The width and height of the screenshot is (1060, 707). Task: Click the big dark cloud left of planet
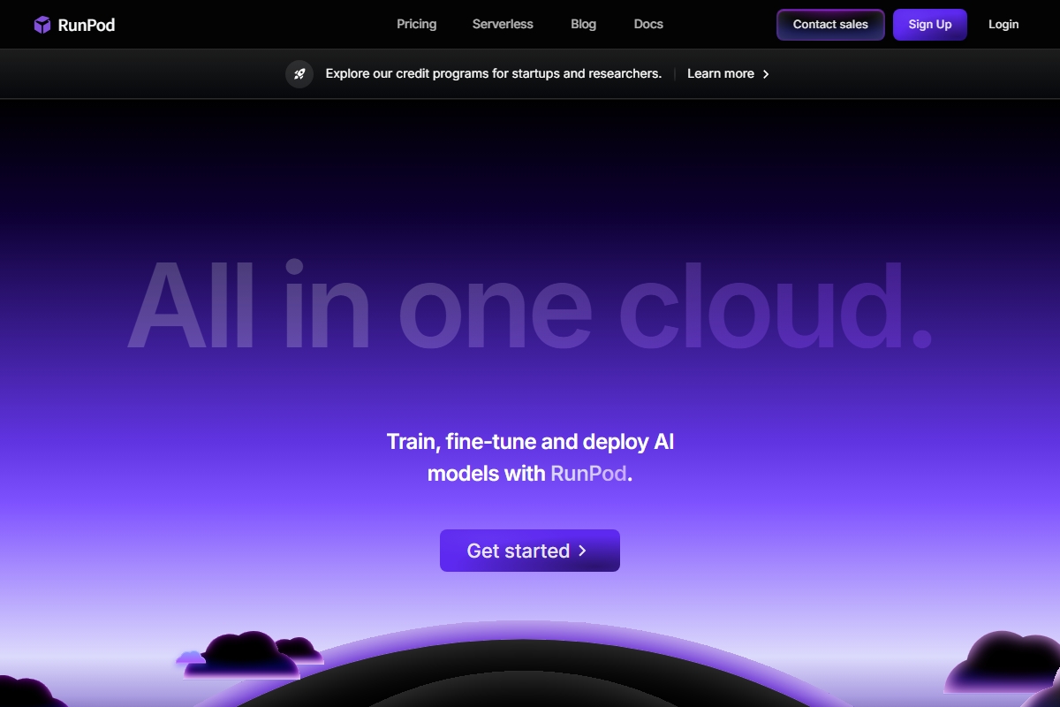pos(243,656)
